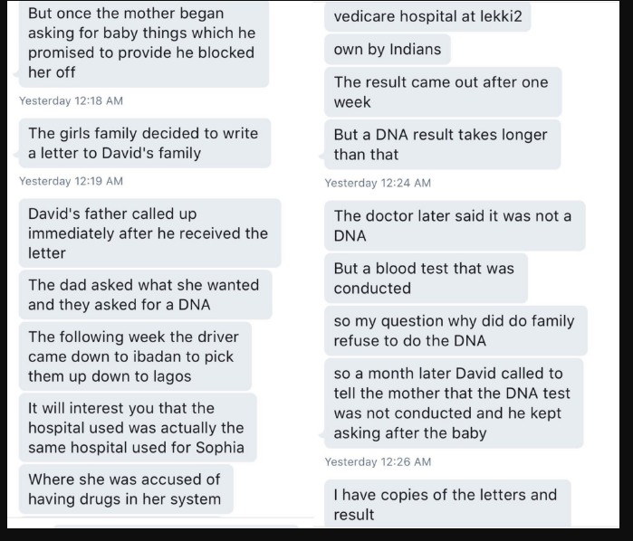This screenshot has width=633, height=541.
Task: Click 'But a blood test that was conducted' bubble
Action: (426, 278)
